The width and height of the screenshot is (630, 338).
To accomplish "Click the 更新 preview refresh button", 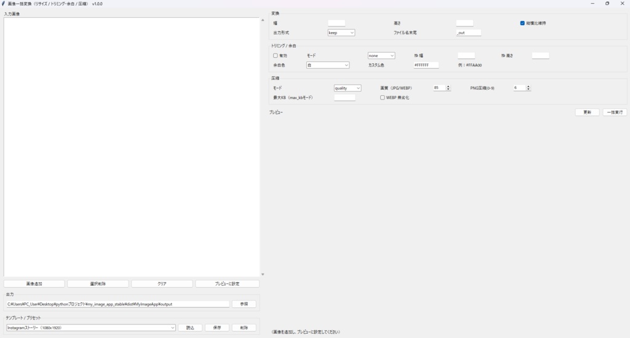I will point(588,112).
